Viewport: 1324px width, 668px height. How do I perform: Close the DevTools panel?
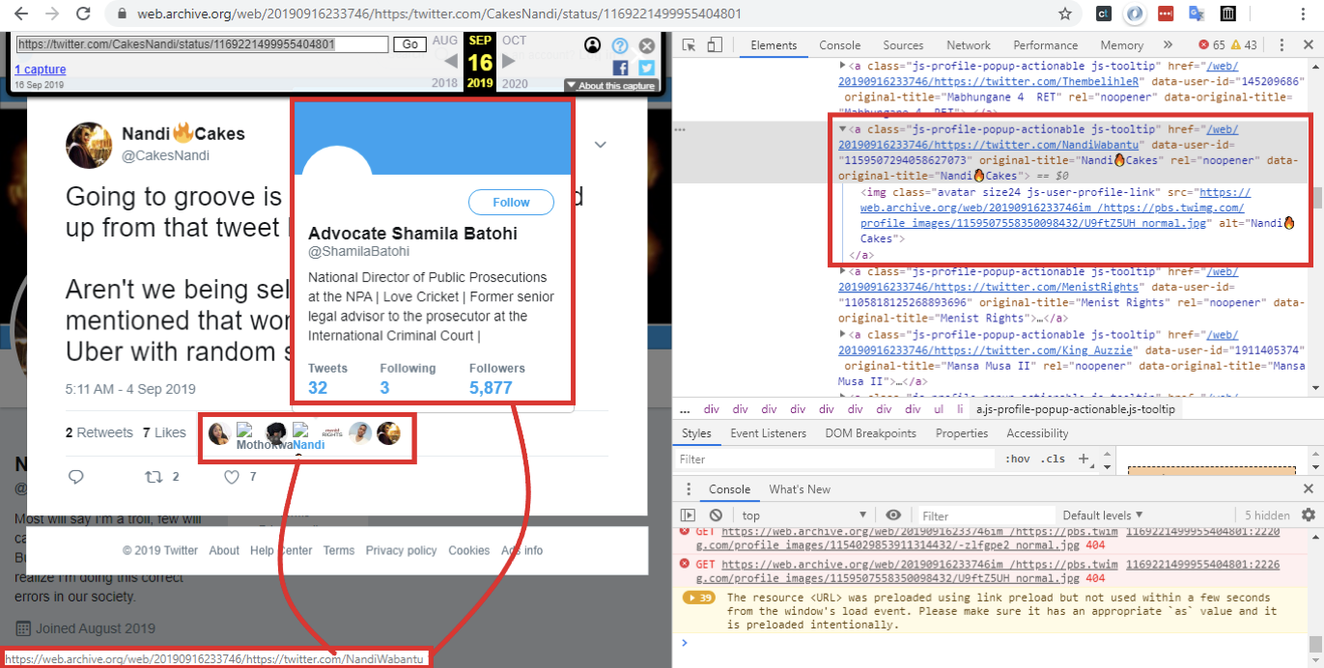1308,45
